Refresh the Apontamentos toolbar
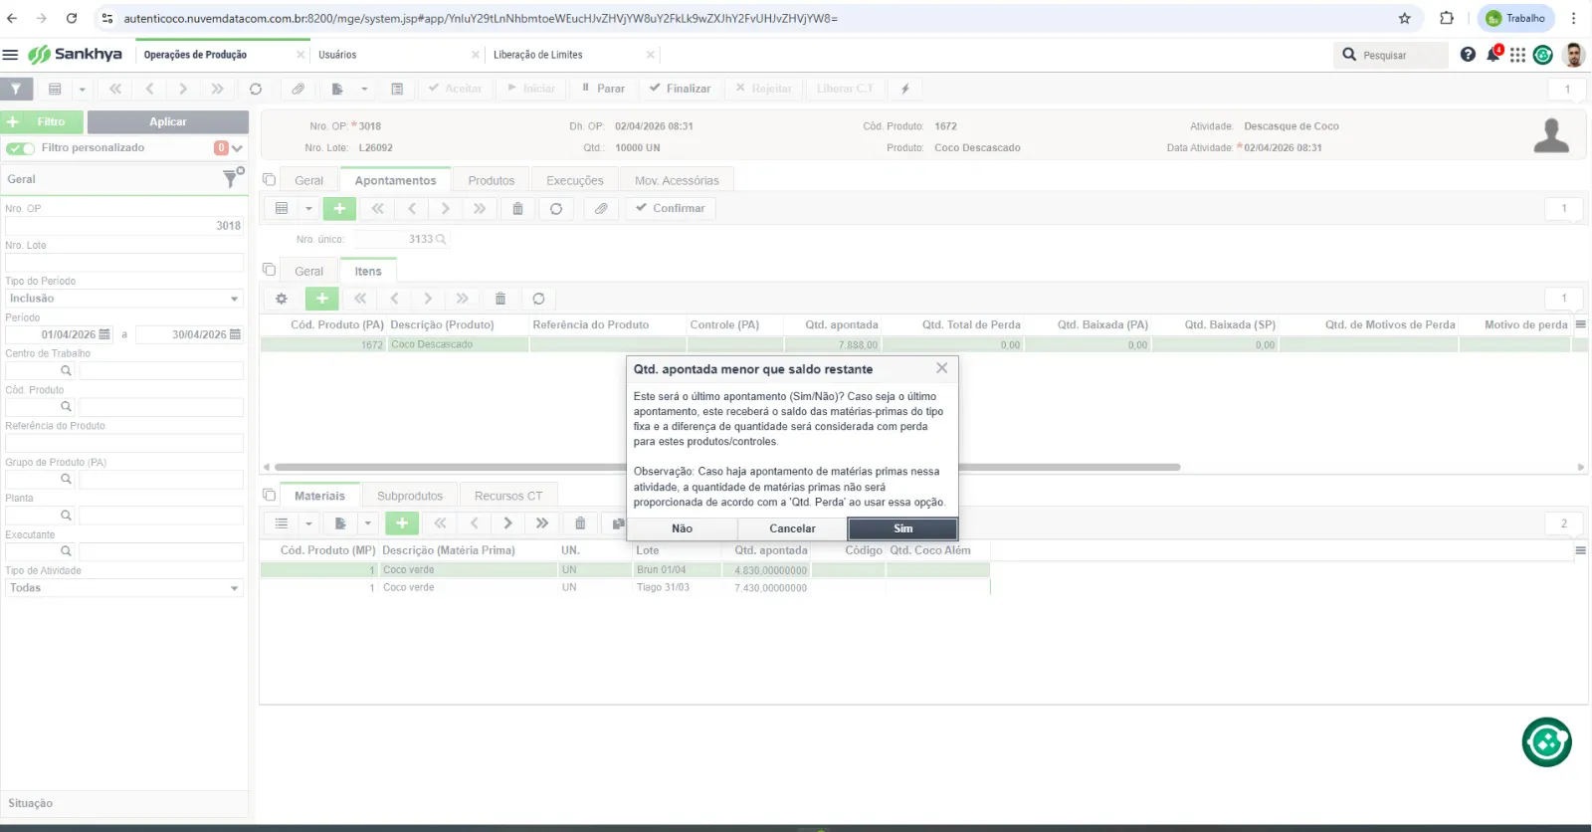The width and height of the screenshot is (1592, 832). pos(556,208)
